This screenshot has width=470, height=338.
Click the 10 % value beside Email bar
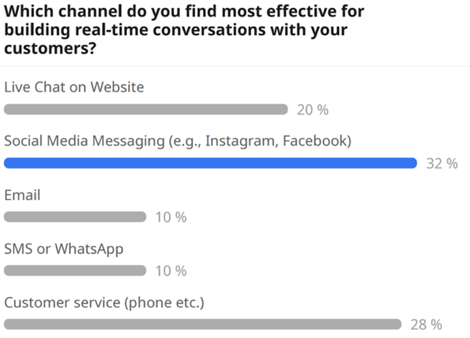(171, 217)
